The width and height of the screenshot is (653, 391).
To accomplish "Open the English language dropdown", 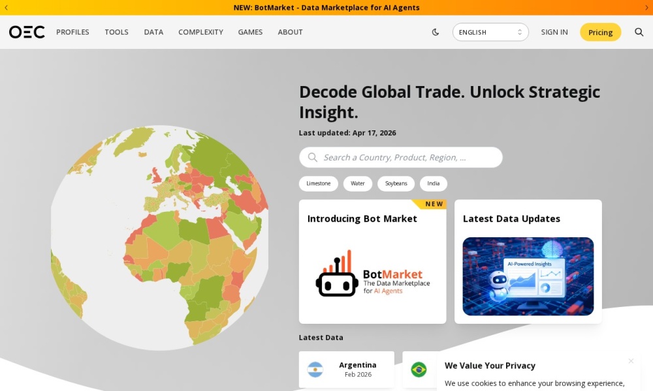I will pyautogui.click(x=490, y=32).
